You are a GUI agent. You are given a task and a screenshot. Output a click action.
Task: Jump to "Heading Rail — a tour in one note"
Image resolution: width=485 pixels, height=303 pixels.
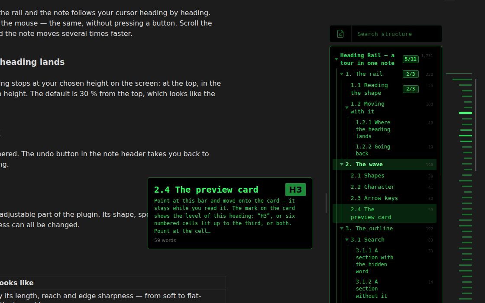coord(367,59)
